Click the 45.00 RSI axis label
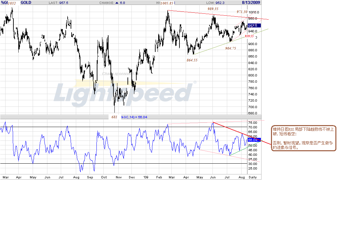This screenshot has width=355, height=228. [x=253, y=150]
